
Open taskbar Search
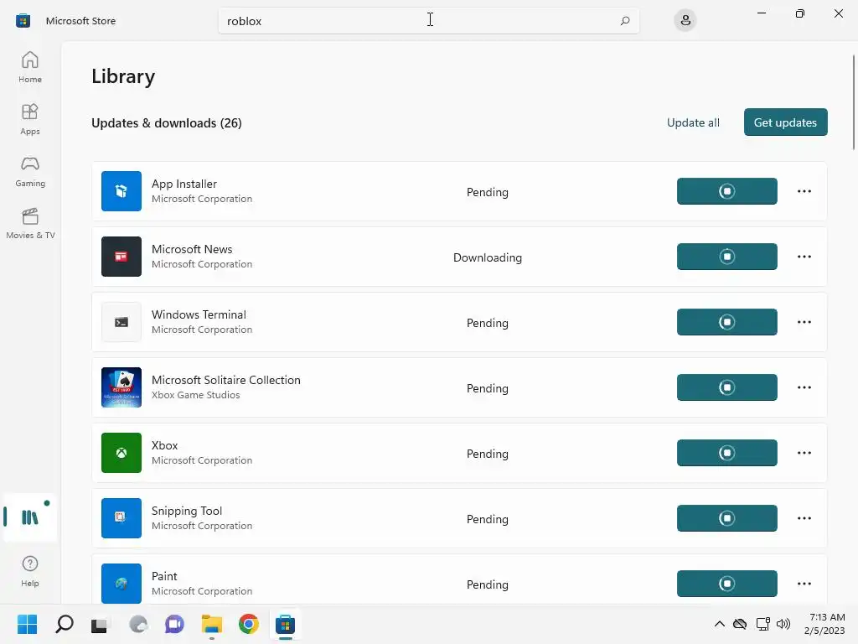64,624
